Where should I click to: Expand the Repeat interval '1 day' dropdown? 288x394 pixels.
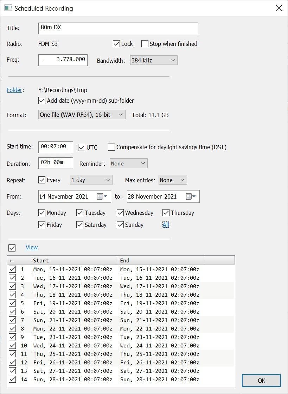(x=91, y=180)
